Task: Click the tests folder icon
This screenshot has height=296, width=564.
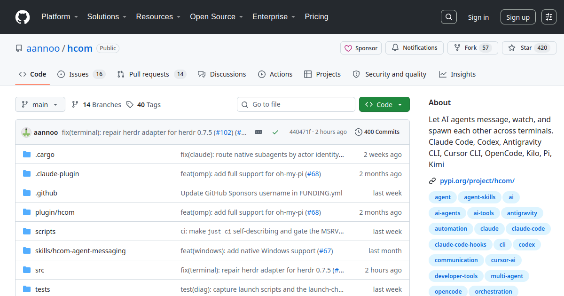Action: click(x=27, y=289)
